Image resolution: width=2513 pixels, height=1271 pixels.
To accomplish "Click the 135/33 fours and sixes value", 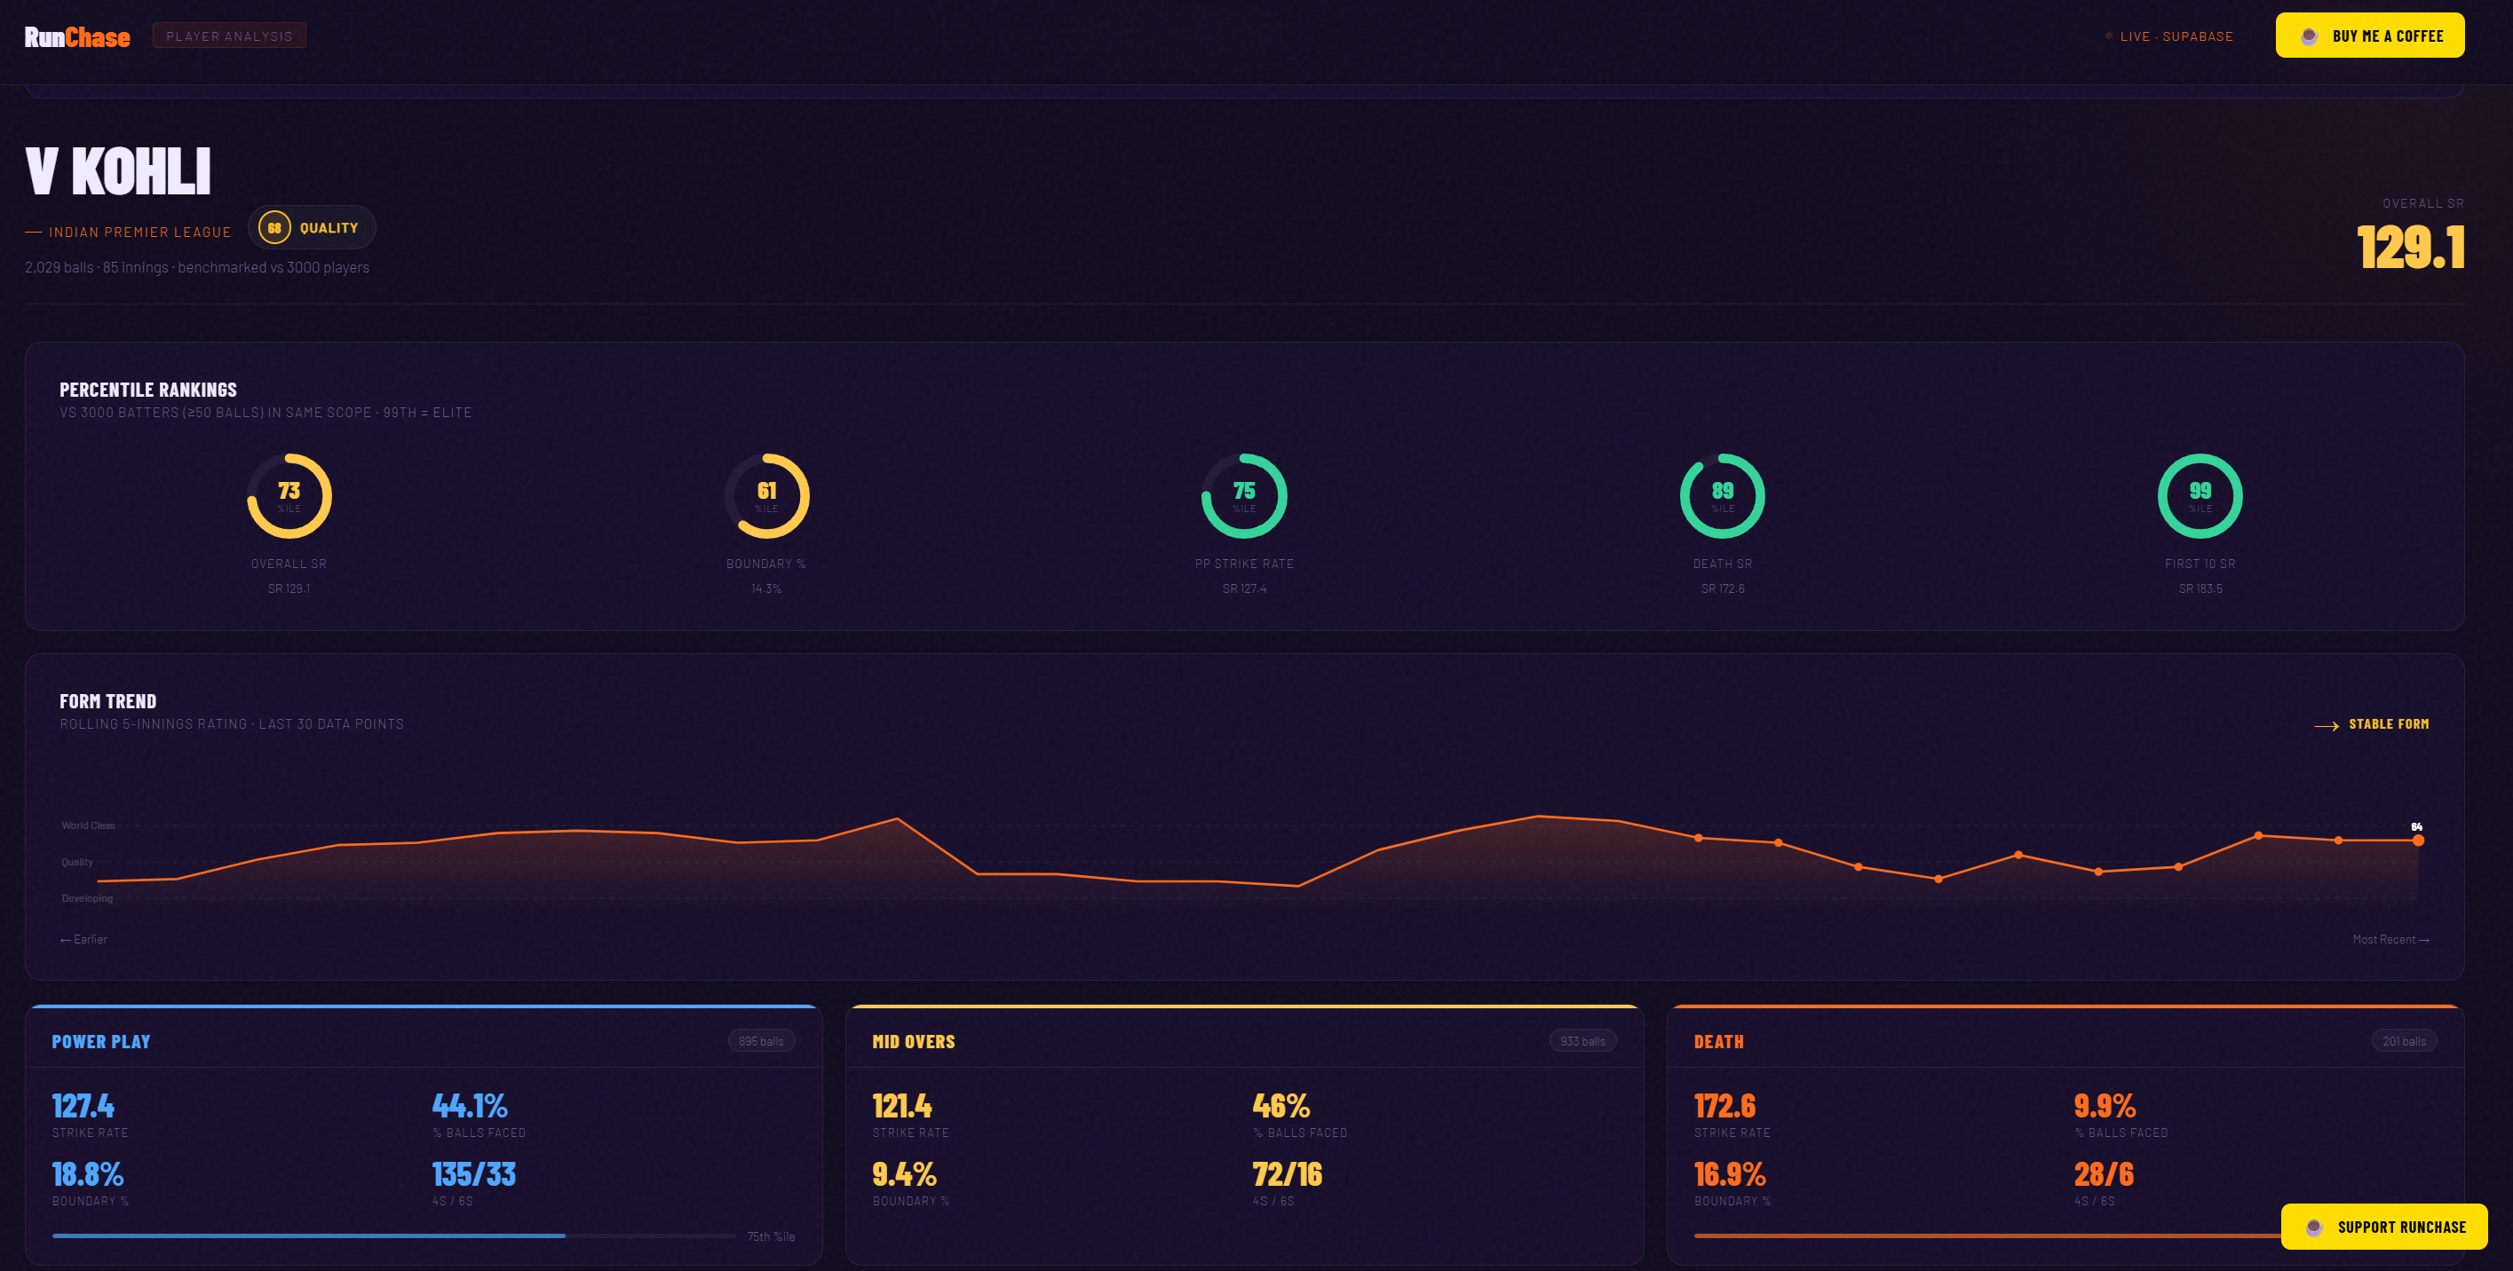I will 473,1173.
